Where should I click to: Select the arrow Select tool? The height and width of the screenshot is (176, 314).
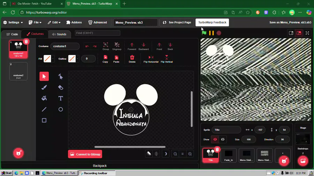click(x=44, y=76)
